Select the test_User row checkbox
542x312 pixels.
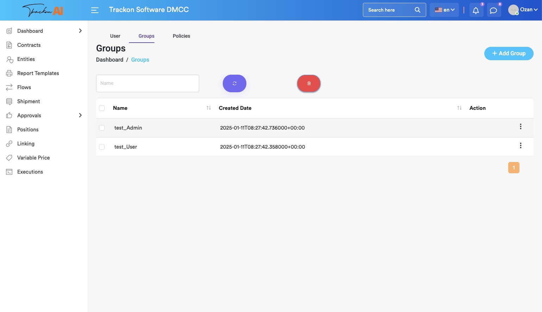pyautogui.click(x=102, y=147)
